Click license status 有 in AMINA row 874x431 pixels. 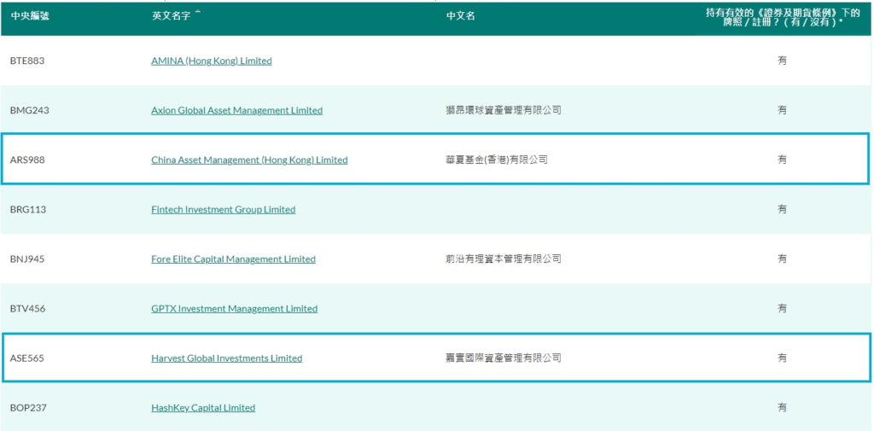pyautogui.click(x=783, y=61)
